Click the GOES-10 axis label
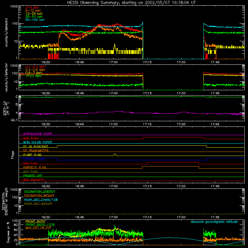Screen dimensions: 248x248 pyautogui.click(x=6, y=108)
